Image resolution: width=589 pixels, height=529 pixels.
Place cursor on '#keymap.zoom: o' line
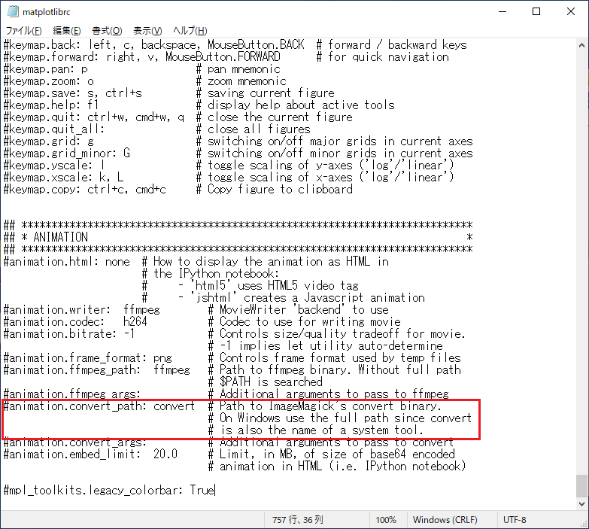pyautogui.click(x=145, y=81)
